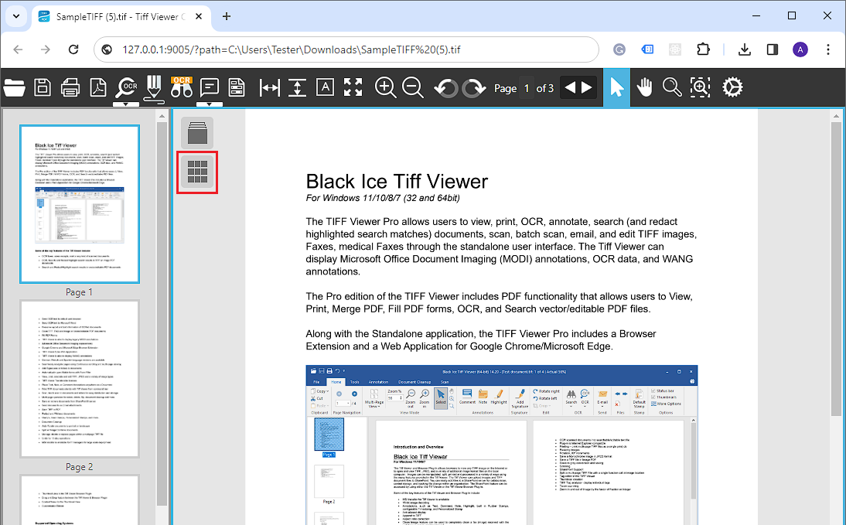Viewport: 846px width, 525px height.
Task: Run the OCR magnifier tool
Action: (126, 87)
